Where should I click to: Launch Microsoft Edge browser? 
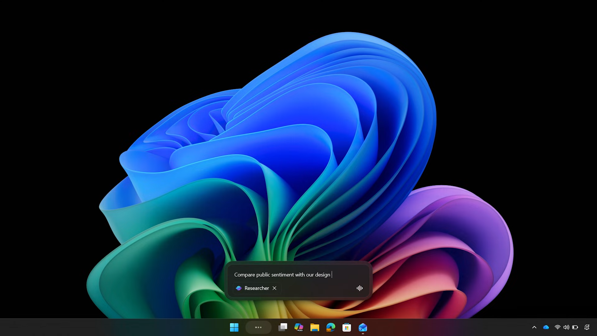[331, 327]
